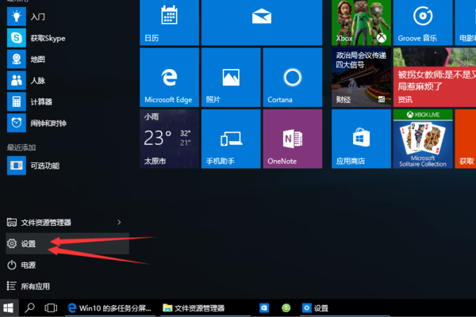Open Task View on the taskbar
476x317 pixels.
(51, 308)
